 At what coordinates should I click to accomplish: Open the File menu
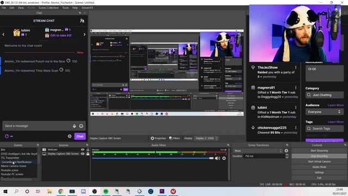[x=4, y=8]
